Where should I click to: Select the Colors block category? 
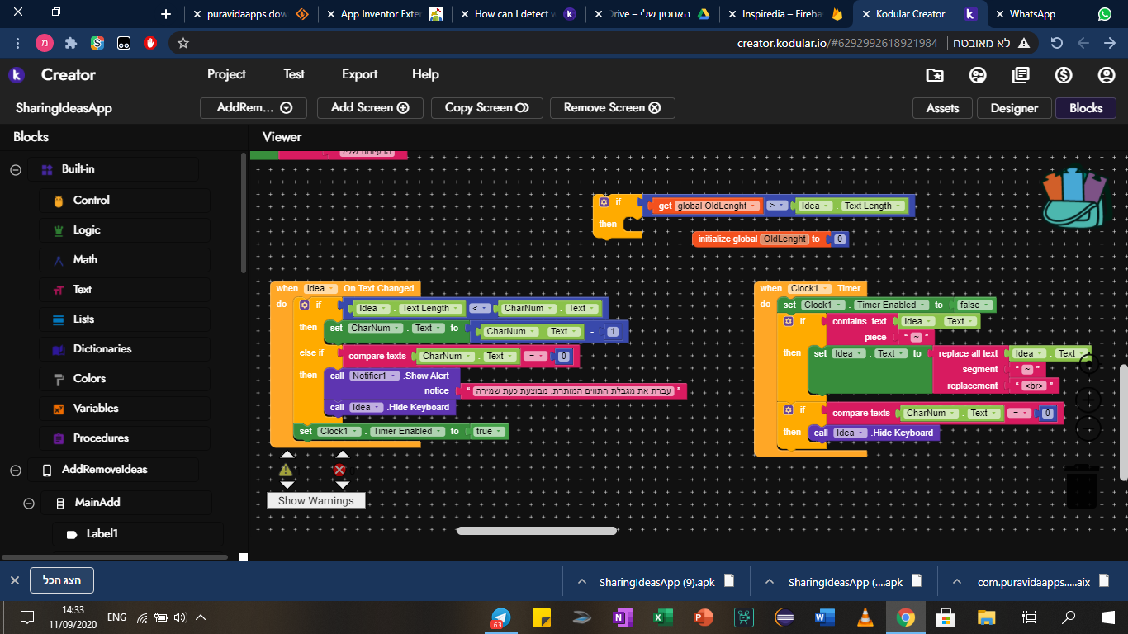pos(89,379)
